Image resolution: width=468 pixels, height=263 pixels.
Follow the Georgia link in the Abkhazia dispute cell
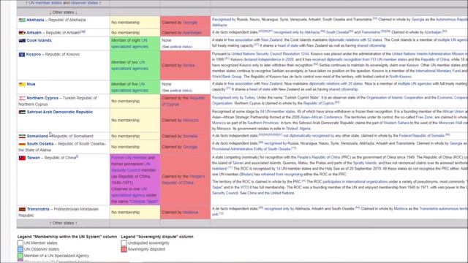click(190, 23)
